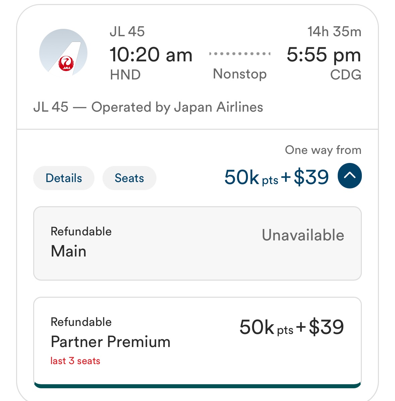
Task: Collapse fare options with the chevron button
Action: 349,176
